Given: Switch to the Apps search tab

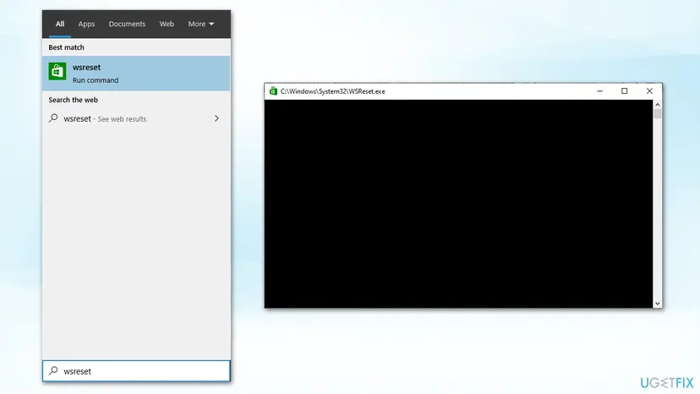Looking at the screenshot, I should coord(86,25).
